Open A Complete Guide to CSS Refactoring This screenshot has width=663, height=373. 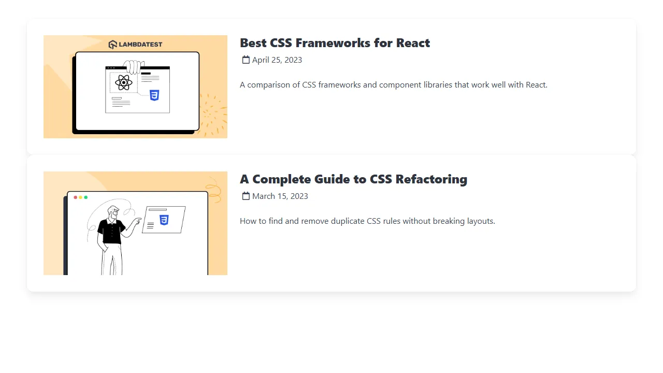tap(353, 179)
